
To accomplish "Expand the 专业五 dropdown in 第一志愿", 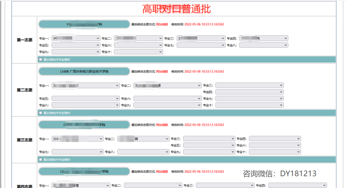I will click(x=76, y=45).
